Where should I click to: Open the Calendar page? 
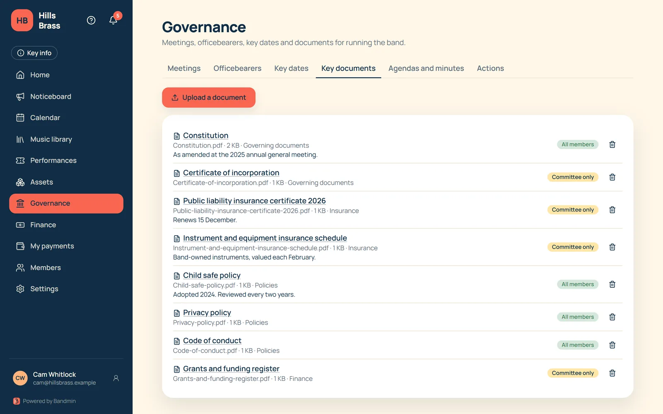coord(66,118)
